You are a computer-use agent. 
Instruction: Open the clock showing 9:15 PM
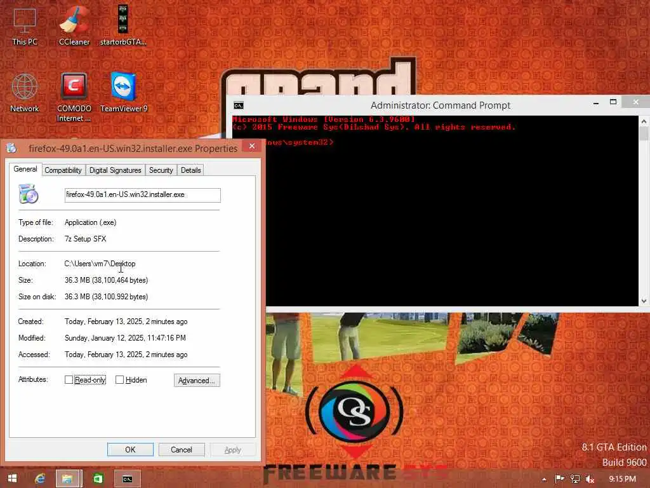coord(622,479)
